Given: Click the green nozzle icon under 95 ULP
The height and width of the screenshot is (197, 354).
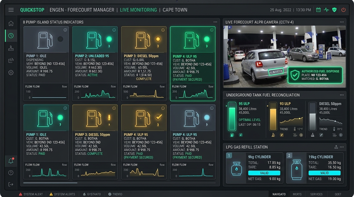Looking at the screenshot, I should pos(241,135).
